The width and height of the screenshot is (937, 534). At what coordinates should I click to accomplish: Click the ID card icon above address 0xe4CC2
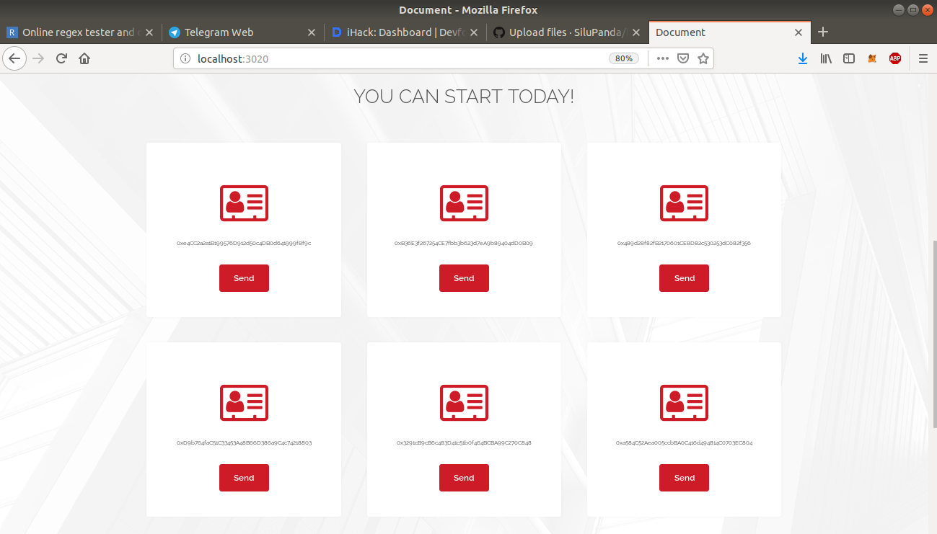coord(244,203)
